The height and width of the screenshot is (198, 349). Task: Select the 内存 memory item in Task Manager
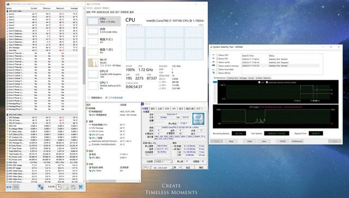point(104,32)
